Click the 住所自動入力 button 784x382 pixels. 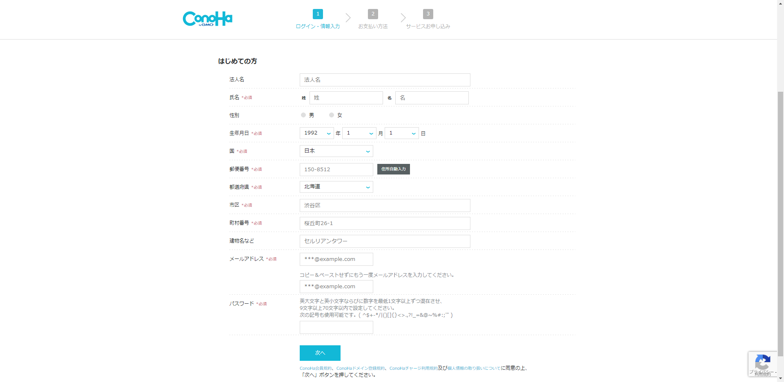click(394, 169)
